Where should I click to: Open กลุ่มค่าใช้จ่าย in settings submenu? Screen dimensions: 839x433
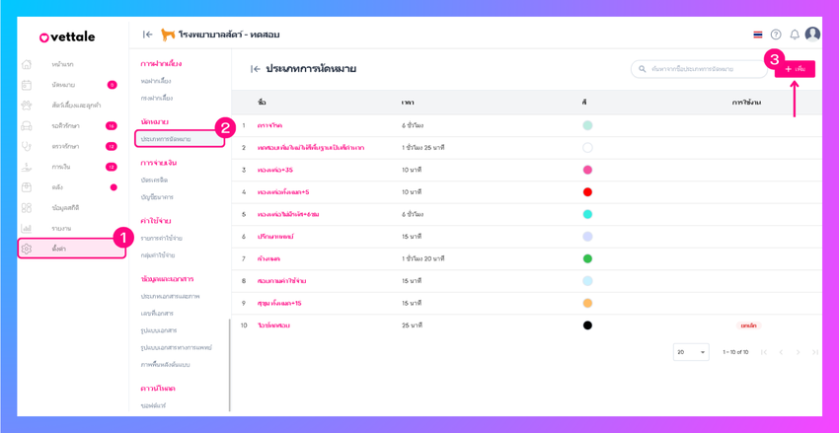coord(158,255)
